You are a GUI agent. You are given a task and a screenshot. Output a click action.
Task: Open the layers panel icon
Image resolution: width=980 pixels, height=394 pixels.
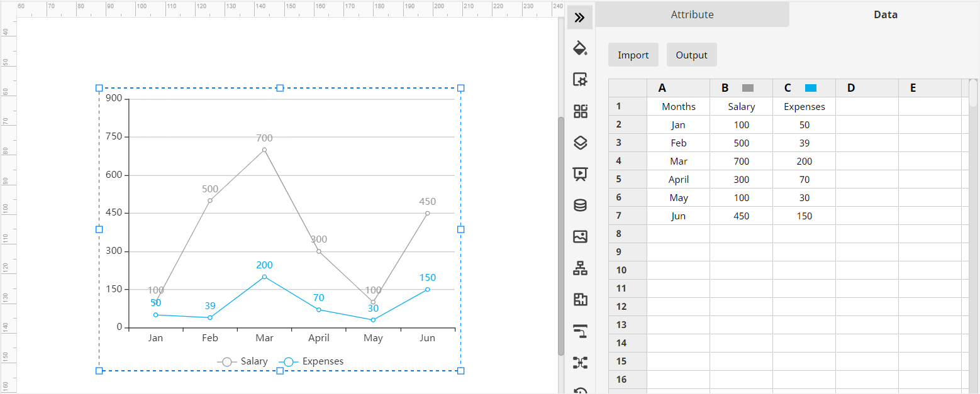click(x=579, y=143)
